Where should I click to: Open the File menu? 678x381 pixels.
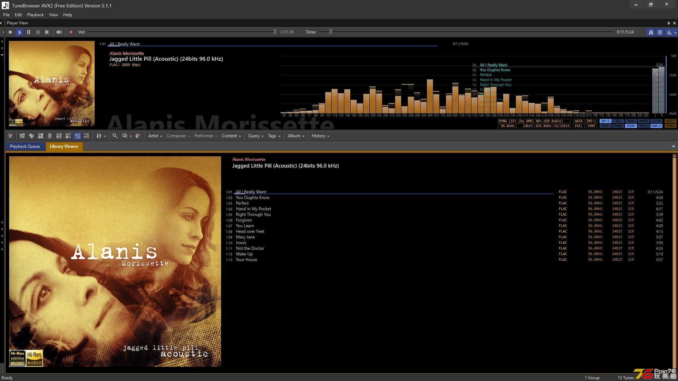[x=6, y=15]
